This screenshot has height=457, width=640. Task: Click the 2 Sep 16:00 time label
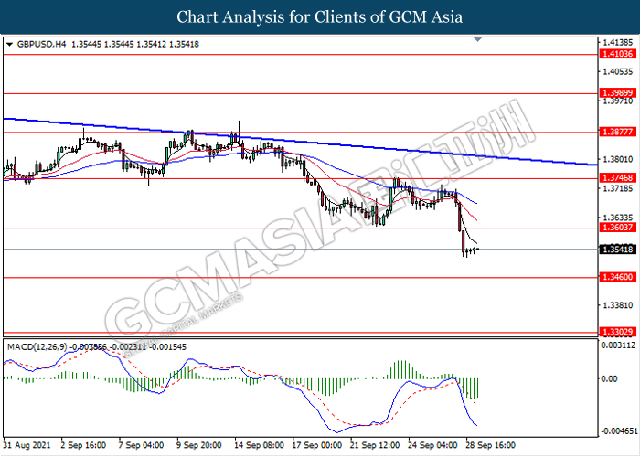[83, 445]
